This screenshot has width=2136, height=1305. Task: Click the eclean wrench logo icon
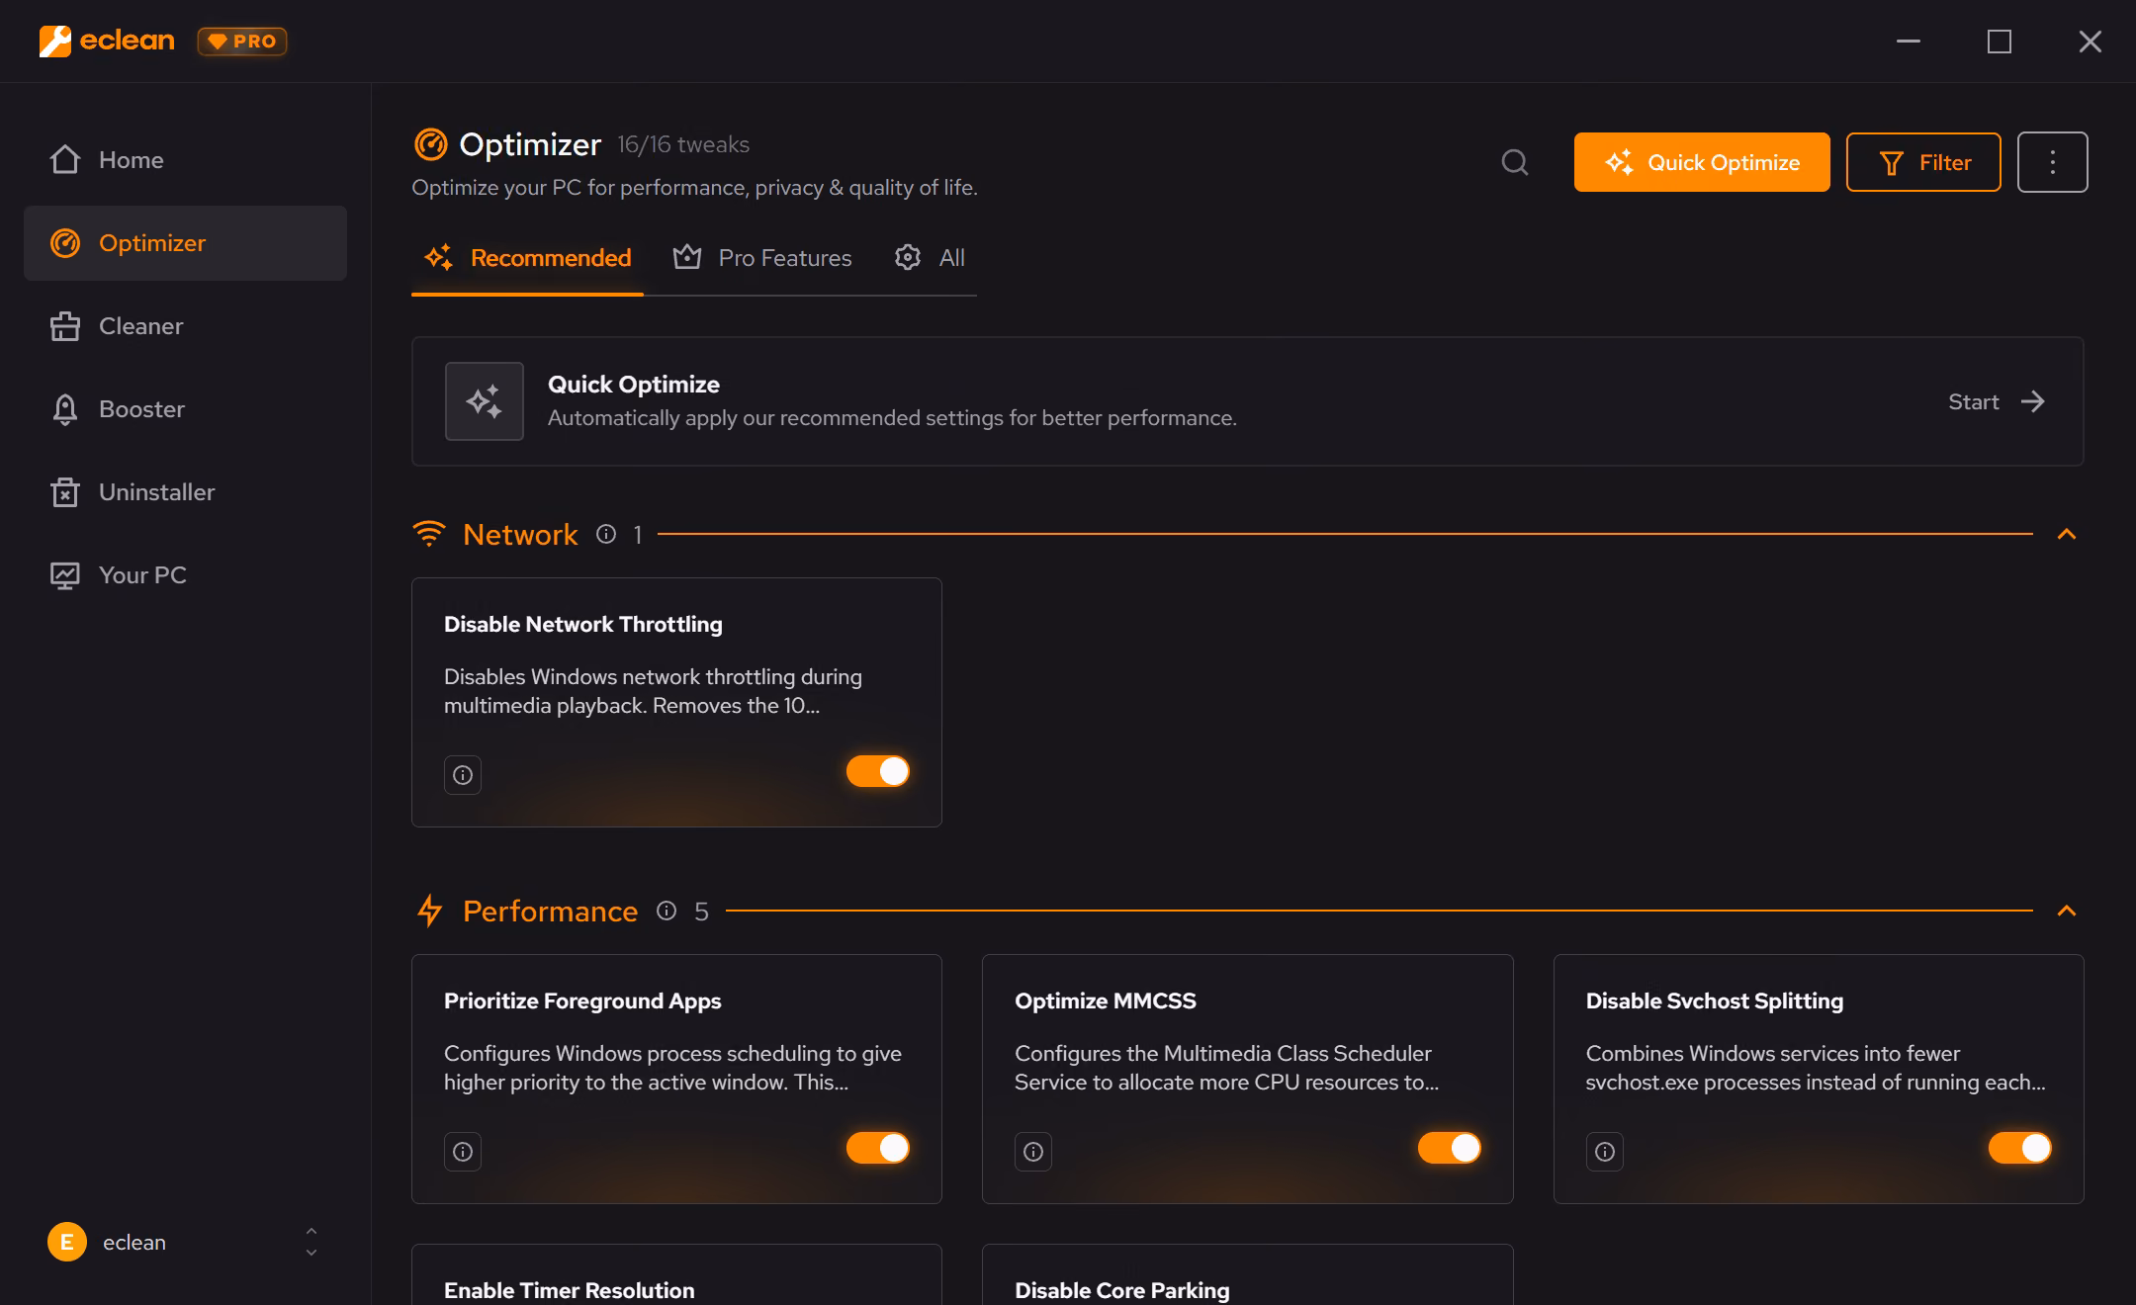[x=54, y=42]
